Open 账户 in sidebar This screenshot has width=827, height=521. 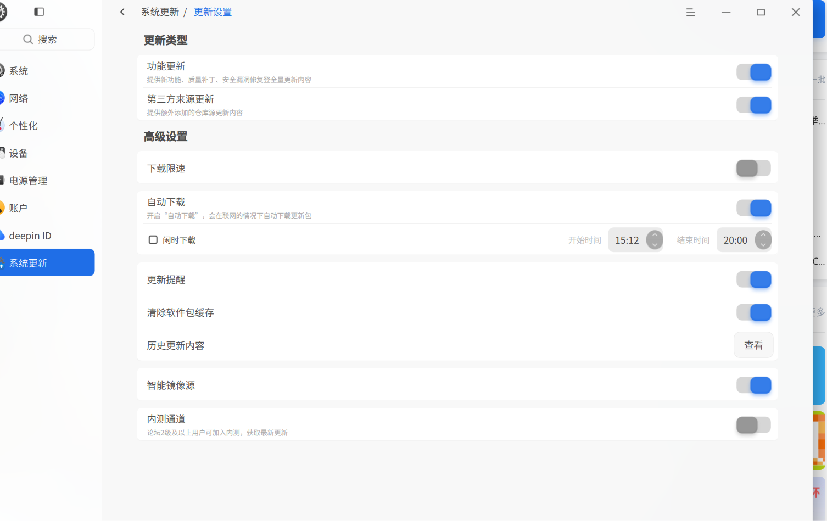pos(46,208)
